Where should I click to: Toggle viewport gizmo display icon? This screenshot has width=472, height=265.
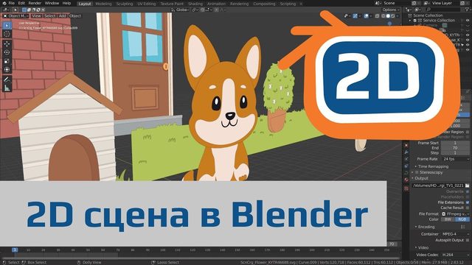click(x=355, y=16)
